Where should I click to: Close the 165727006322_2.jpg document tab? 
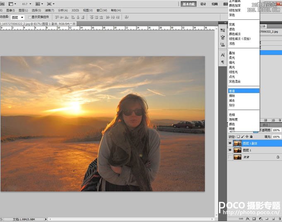pos(74,24)
